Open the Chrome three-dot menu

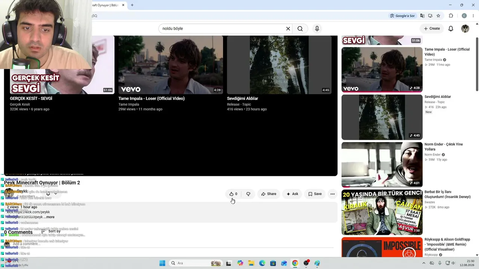[x=473, y=16]
